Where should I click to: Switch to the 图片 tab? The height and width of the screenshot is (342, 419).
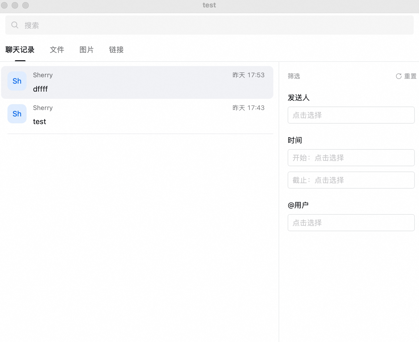[x=87, y=50]
